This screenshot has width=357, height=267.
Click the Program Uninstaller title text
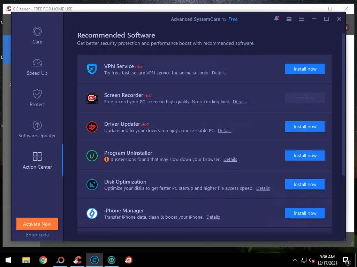click(128, 153)
